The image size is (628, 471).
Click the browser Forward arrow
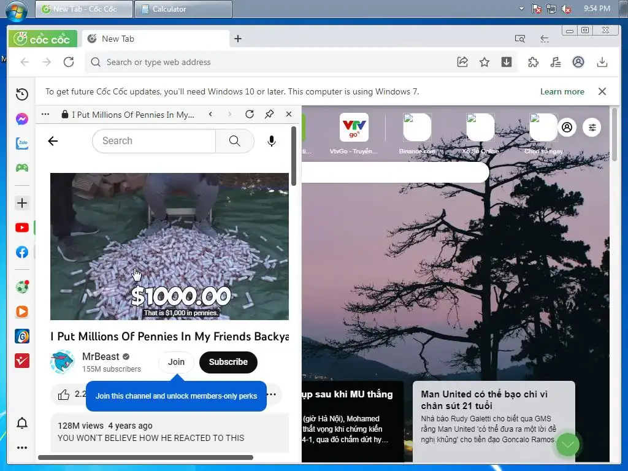click(47, 62)
